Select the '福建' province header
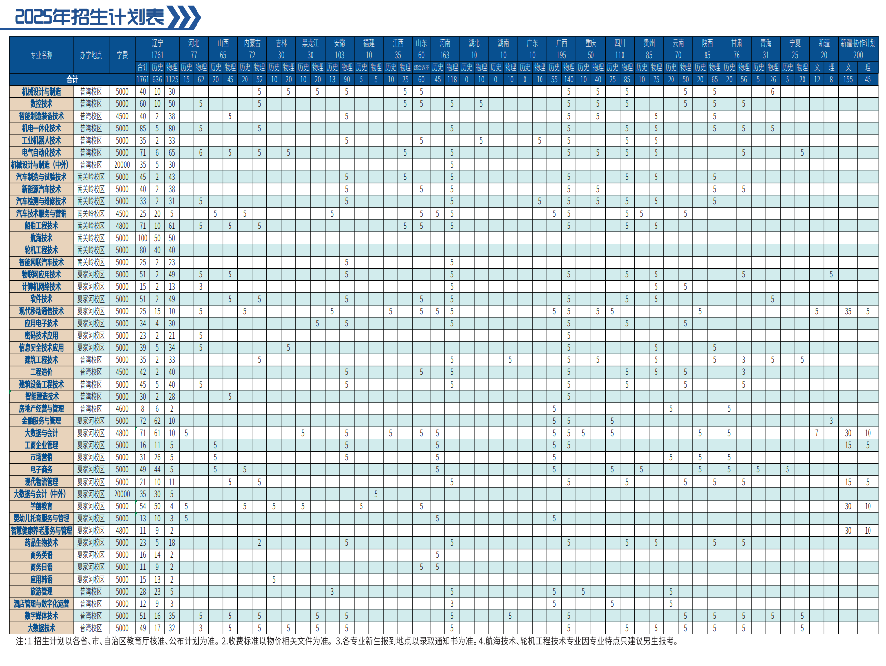The height and width of the screenshot is (666, 886). coord(369,43)
